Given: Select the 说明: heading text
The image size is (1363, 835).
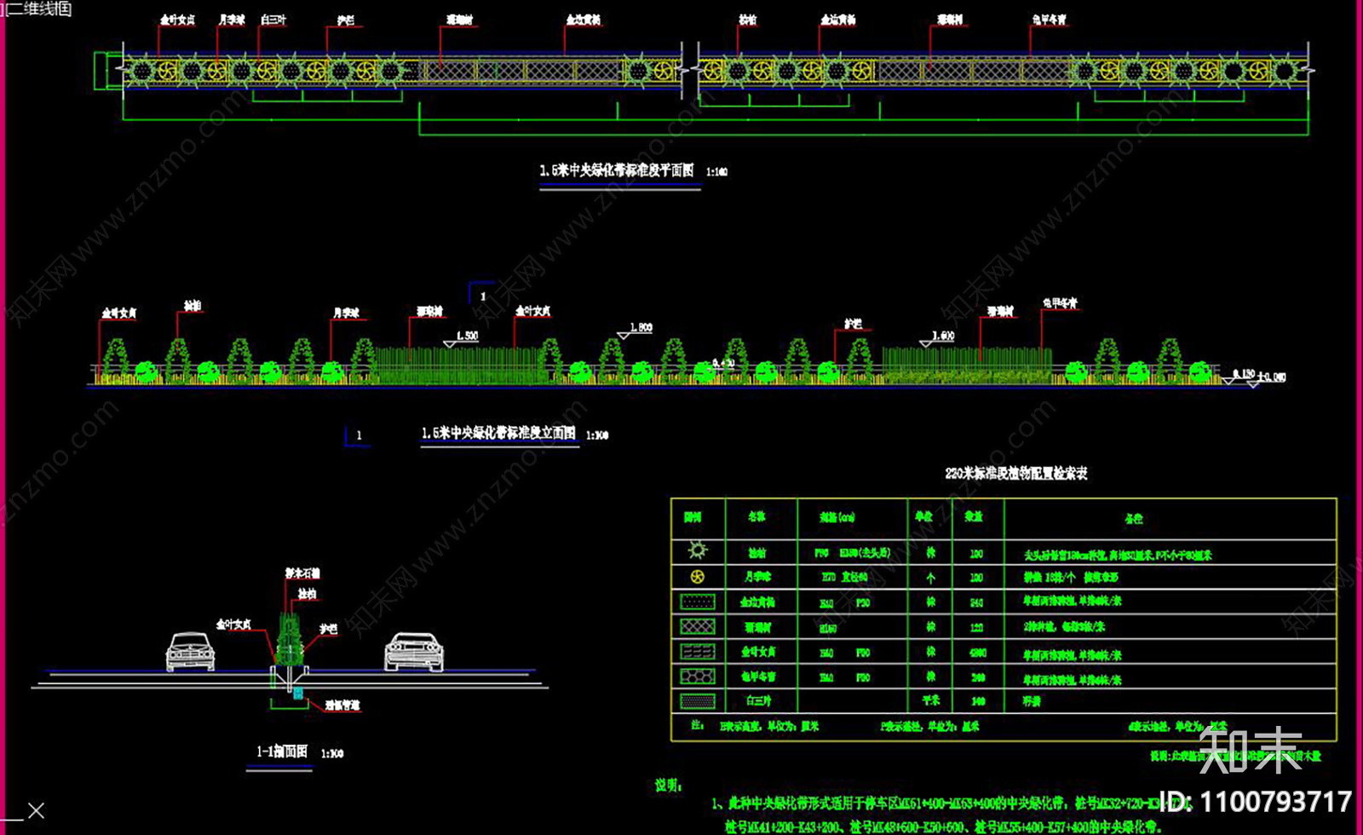Looking at the screenshot, I should coord(669,786).
